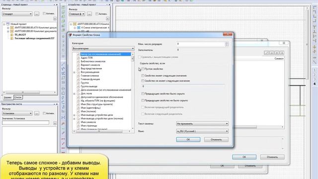Expand the 'Доп. поле' list node

pyautogui.click(x=74, y=93)
